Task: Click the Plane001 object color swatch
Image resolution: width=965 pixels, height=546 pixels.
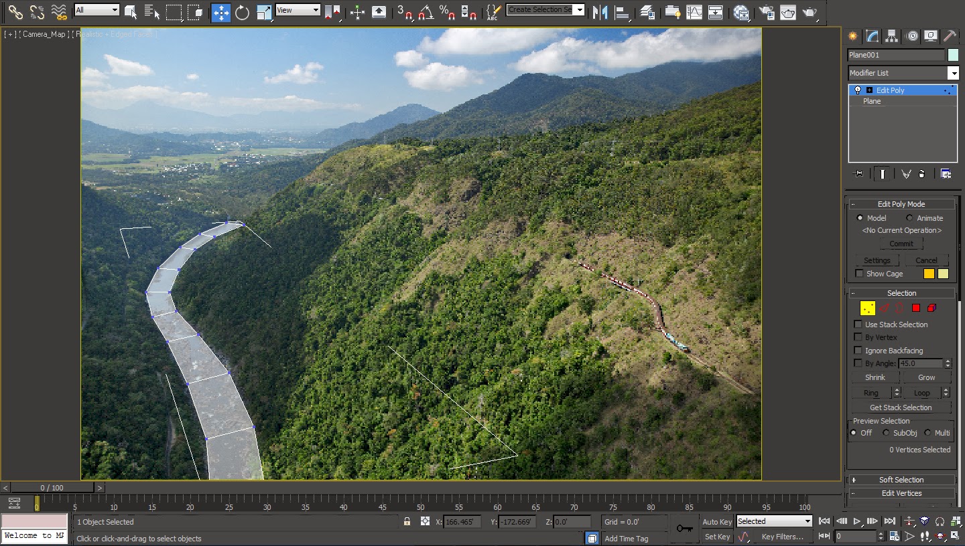Action: pos(953,55)
